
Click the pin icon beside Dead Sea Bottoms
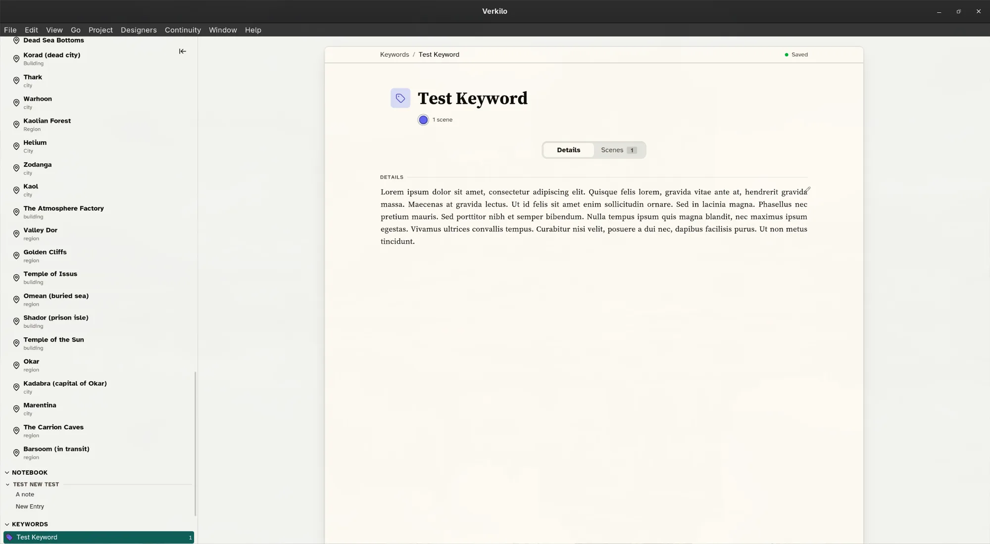tap(16, 41)
